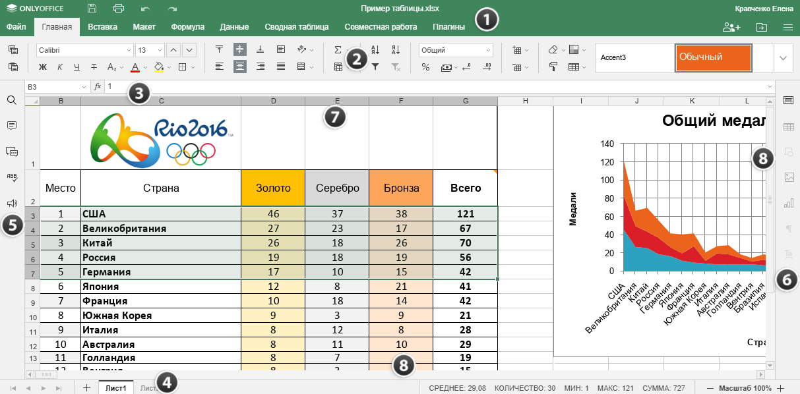Apply percent style to cells
The image size is (800, 394).
[x=425, y=67]
